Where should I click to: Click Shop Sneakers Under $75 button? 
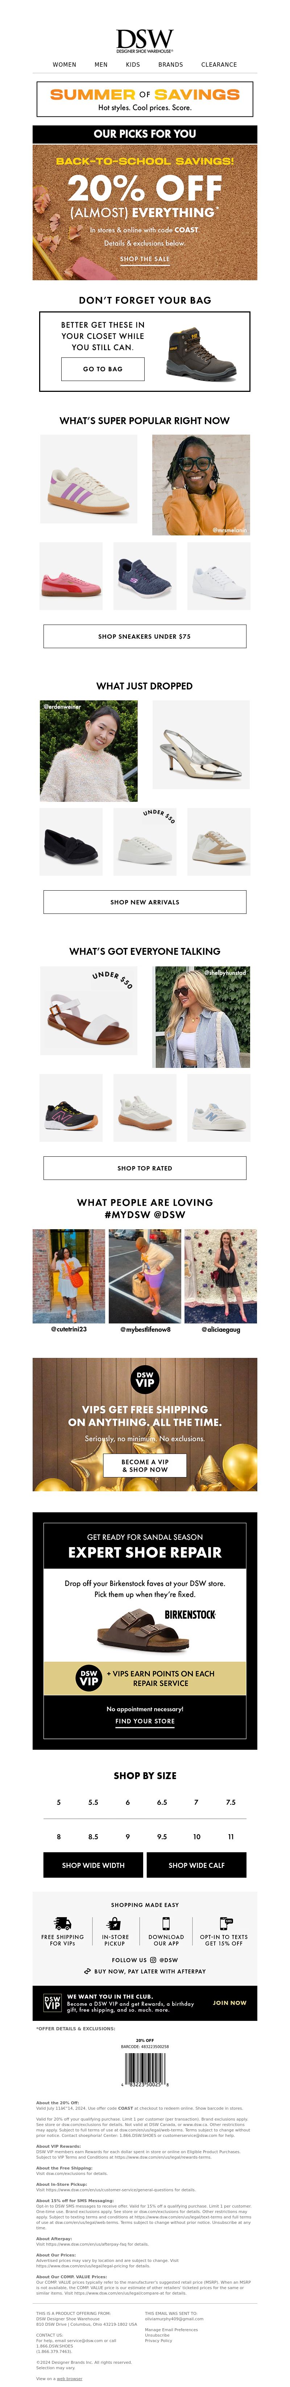pos(145,636)
